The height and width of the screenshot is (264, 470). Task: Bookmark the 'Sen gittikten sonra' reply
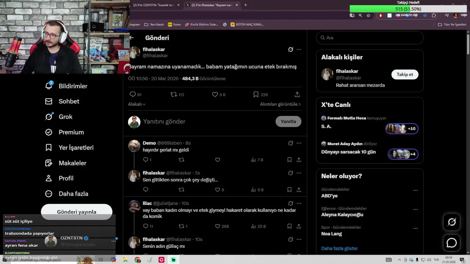pyautogui.click(x=289, y=190)
